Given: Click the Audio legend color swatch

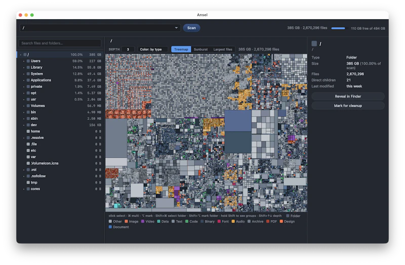Looking at the screenshot, I should click(x=233, y=222).
